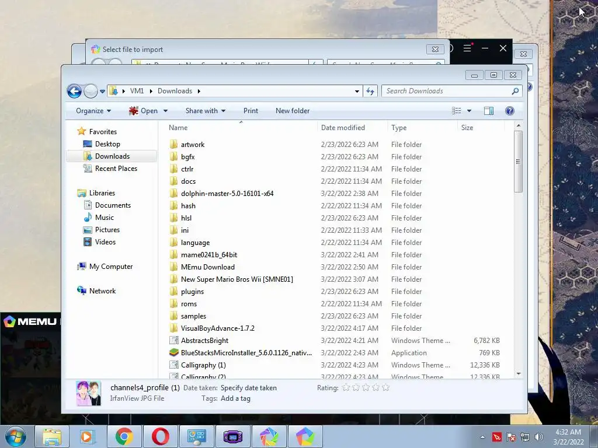Set rating to one star
The height and width of the screenshot is (448, 598).
[346, 387]
